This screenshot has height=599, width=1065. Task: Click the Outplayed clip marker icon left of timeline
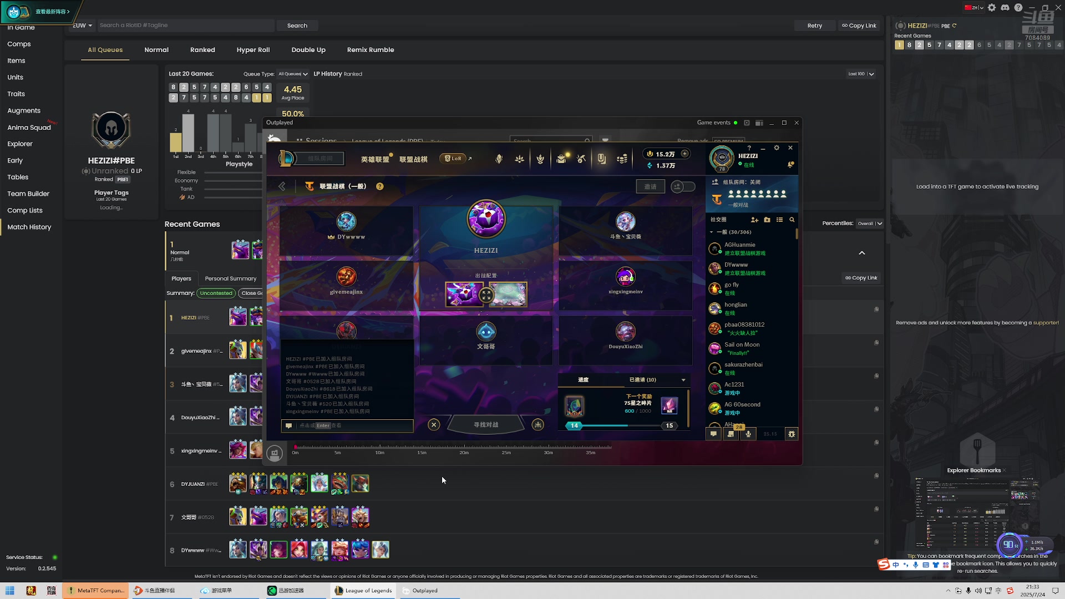275,453
